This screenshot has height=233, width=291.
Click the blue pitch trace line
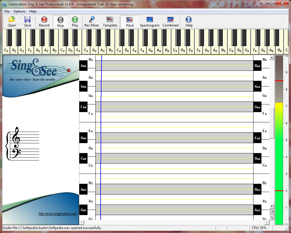click(x=101, y=137)
